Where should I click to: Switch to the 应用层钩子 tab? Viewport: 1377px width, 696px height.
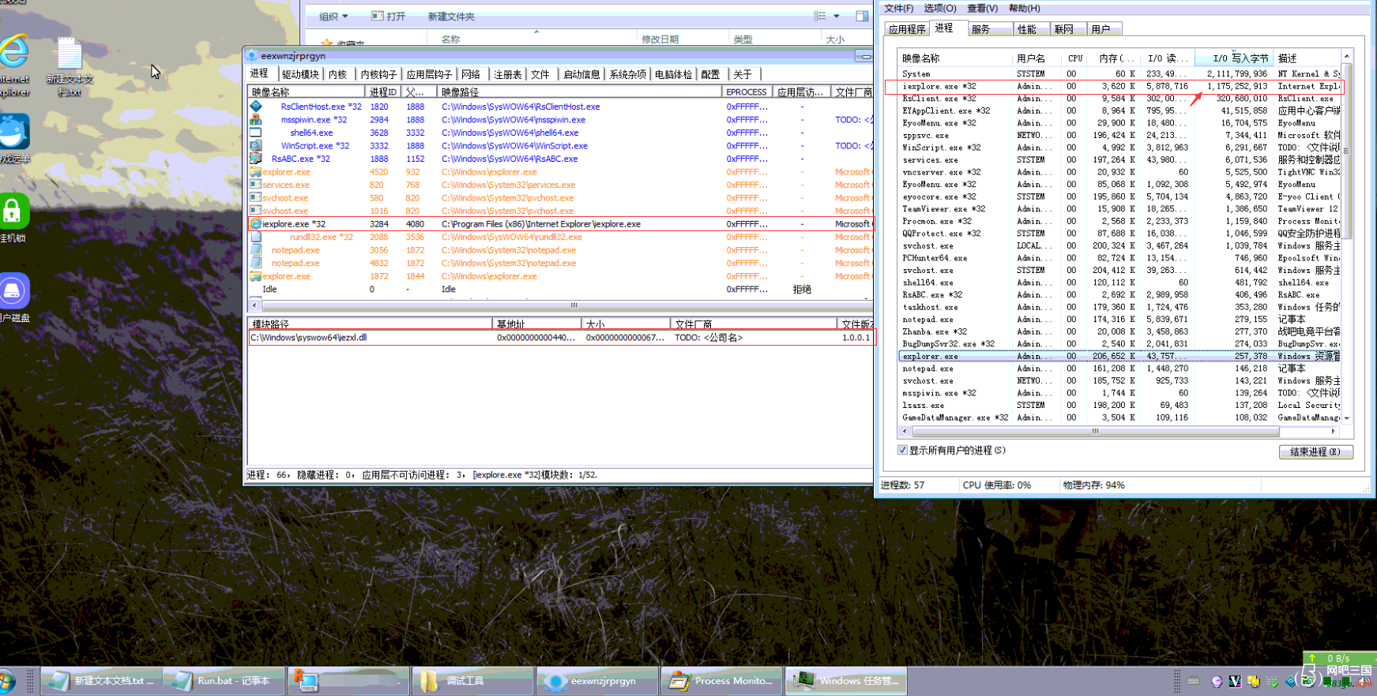pyautogui.click(x=429, y=74)
